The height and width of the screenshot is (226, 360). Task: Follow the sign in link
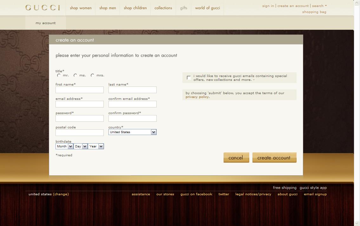pyautogui.click(x=268, y=6)
